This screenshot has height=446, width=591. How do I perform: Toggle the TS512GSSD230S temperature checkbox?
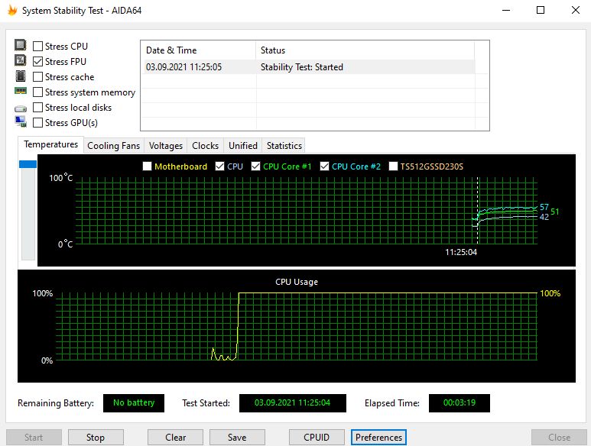click(394, 166)
